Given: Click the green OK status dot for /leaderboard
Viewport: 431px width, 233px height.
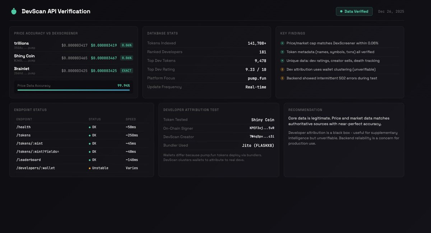Looking at the screenshot, I should click(x=90, y=160).
